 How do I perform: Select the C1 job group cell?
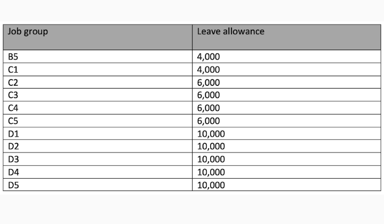tap(13, 69)
